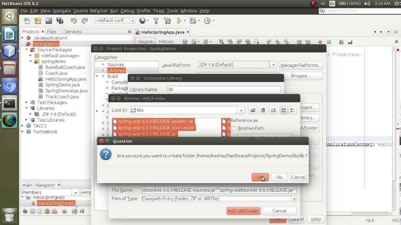Open the Debug menu

point(128,11)
